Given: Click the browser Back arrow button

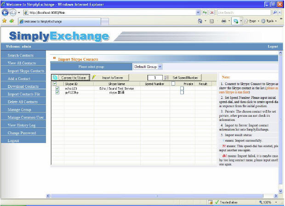Looking at the screenshot, I should tap(6, 12).
